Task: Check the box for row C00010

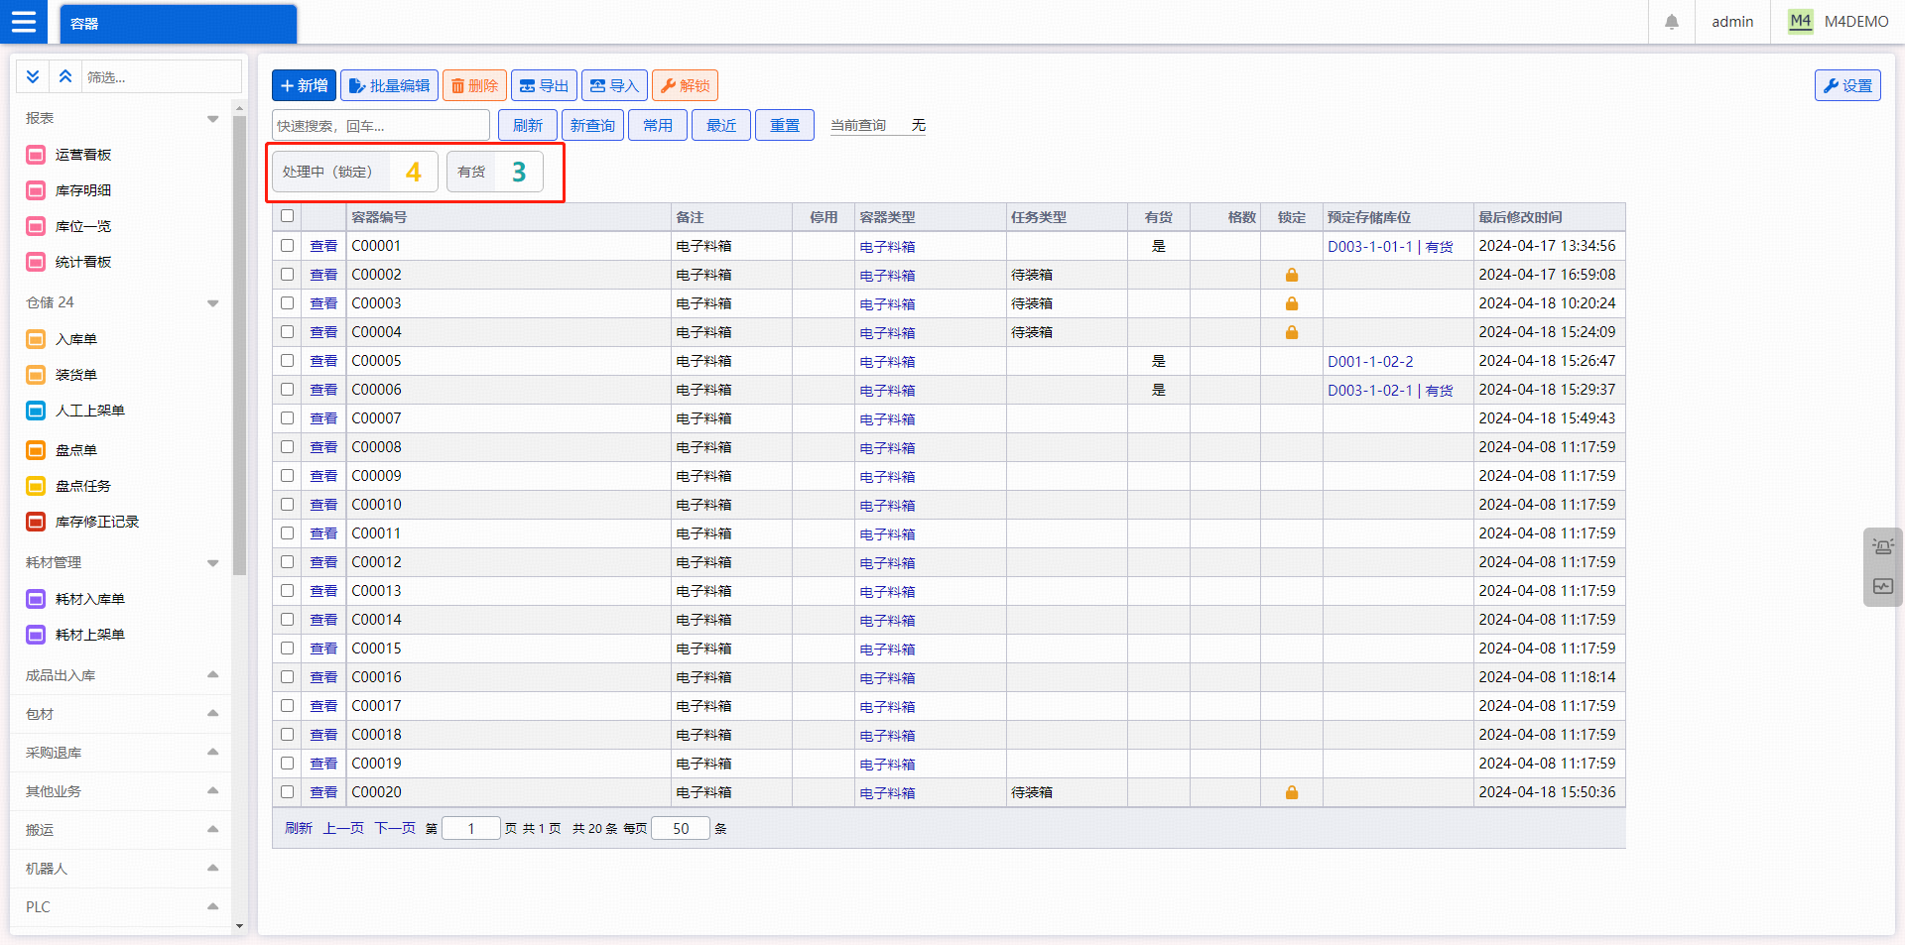Action: click(287, 504)
